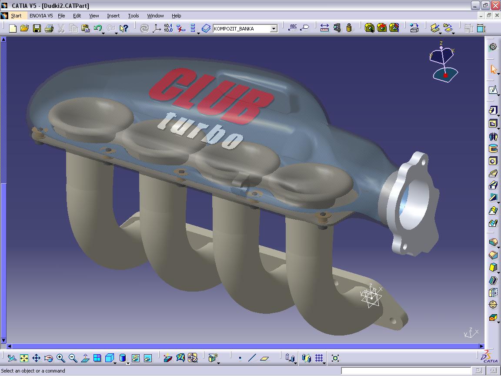Click the Measure Between tool
The height and width of the screenshot is (376, 501).
[x=324, y=28]
